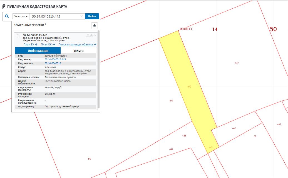
Task: Click the Кад. номер value link
Action: coord(55,59)
